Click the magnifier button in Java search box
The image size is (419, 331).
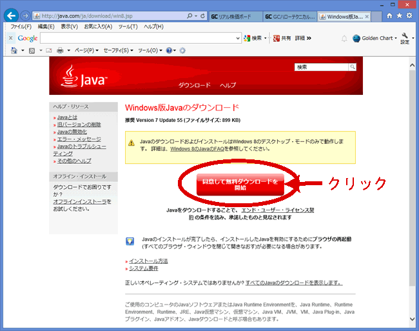(352, 67)
